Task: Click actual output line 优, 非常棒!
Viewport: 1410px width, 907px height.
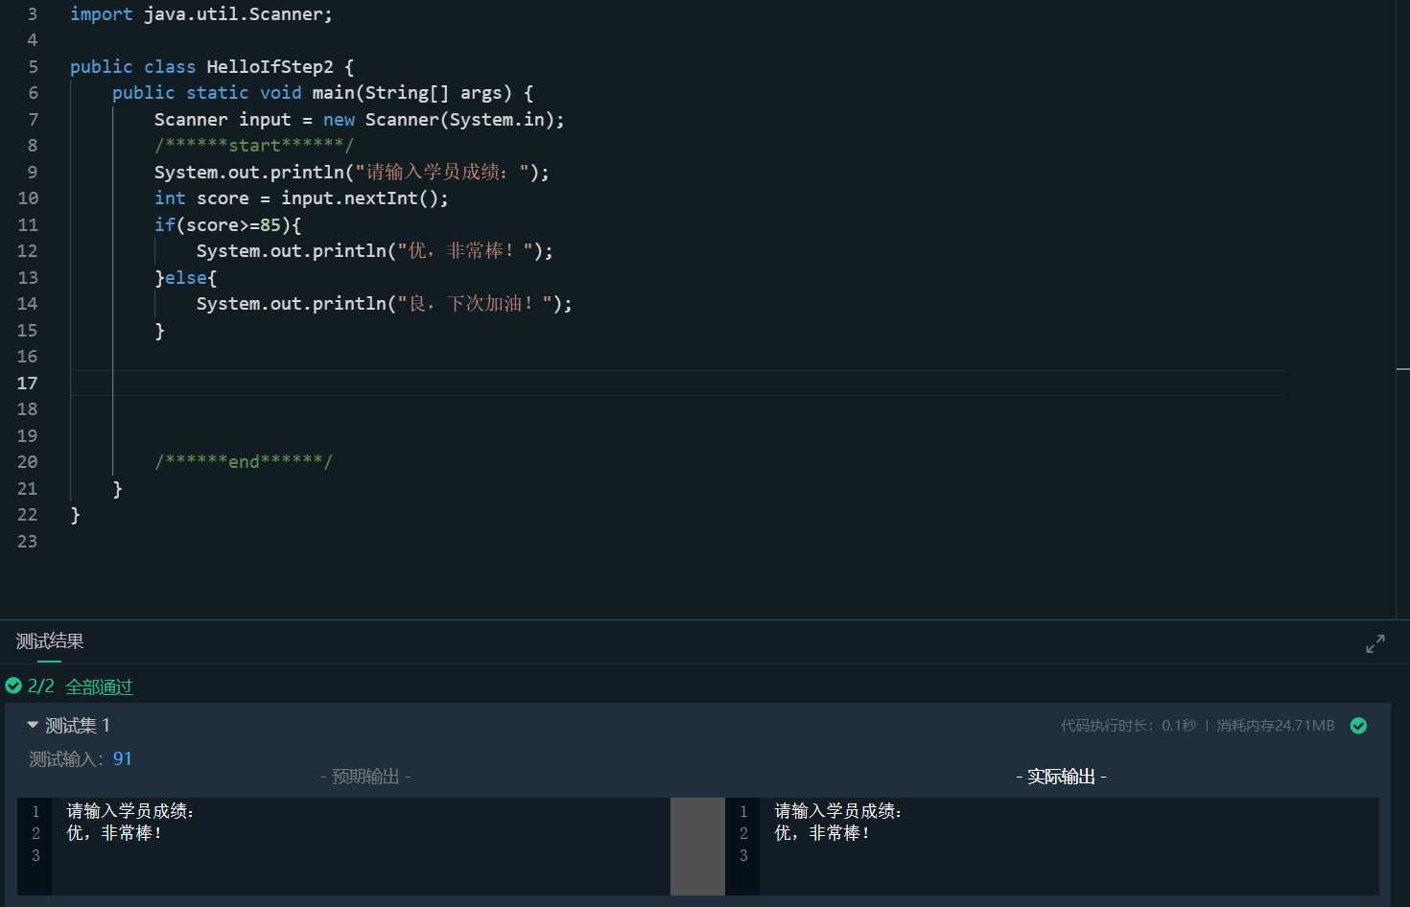Action: point(822,833)
